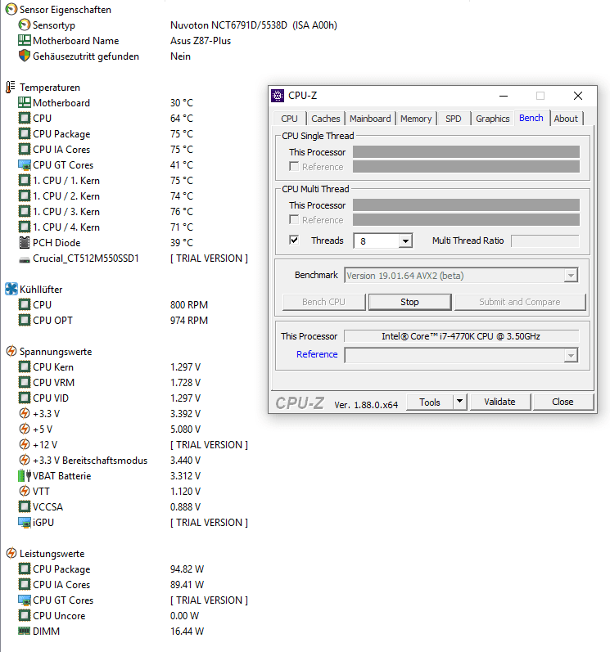This screenshot has width=610, height=652.
Task: Click Submit and Compare button
Action: (x=520, y=302)
